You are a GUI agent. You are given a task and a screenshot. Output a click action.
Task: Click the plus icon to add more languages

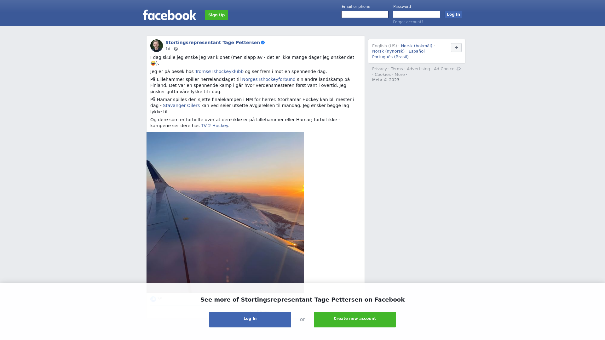pyautogui.click(x=456, y=48)
